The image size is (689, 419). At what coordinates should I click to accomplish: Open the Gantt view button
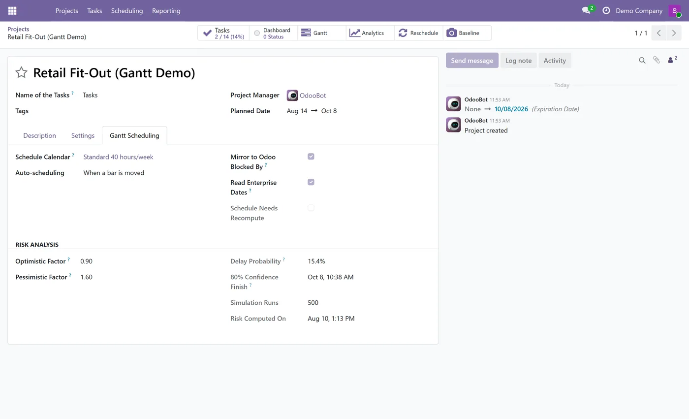(x=322, y=33)
